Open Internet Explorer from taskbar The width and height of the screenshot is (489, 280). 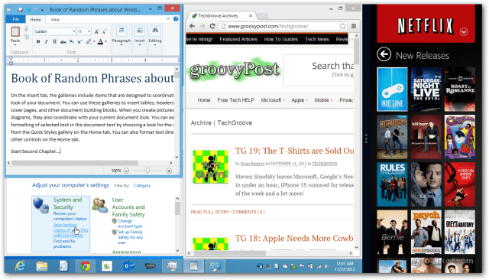21,266
